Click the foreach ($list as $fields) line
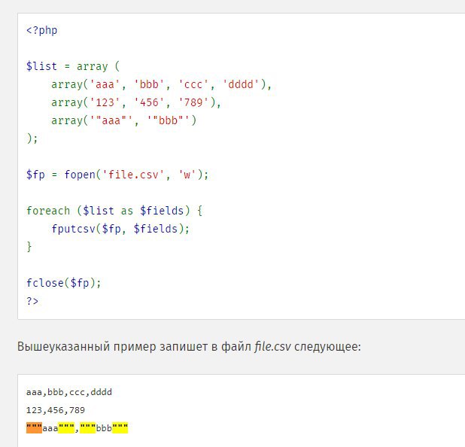Screen dimensions: 465x447 (114, 211)
